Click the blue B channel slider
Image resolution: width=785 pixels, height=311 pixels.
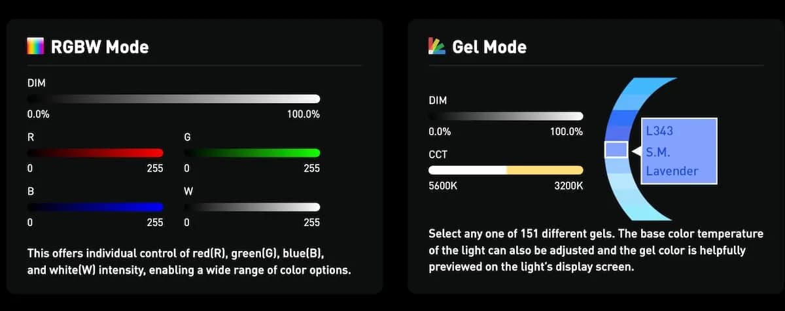point(95,206)
